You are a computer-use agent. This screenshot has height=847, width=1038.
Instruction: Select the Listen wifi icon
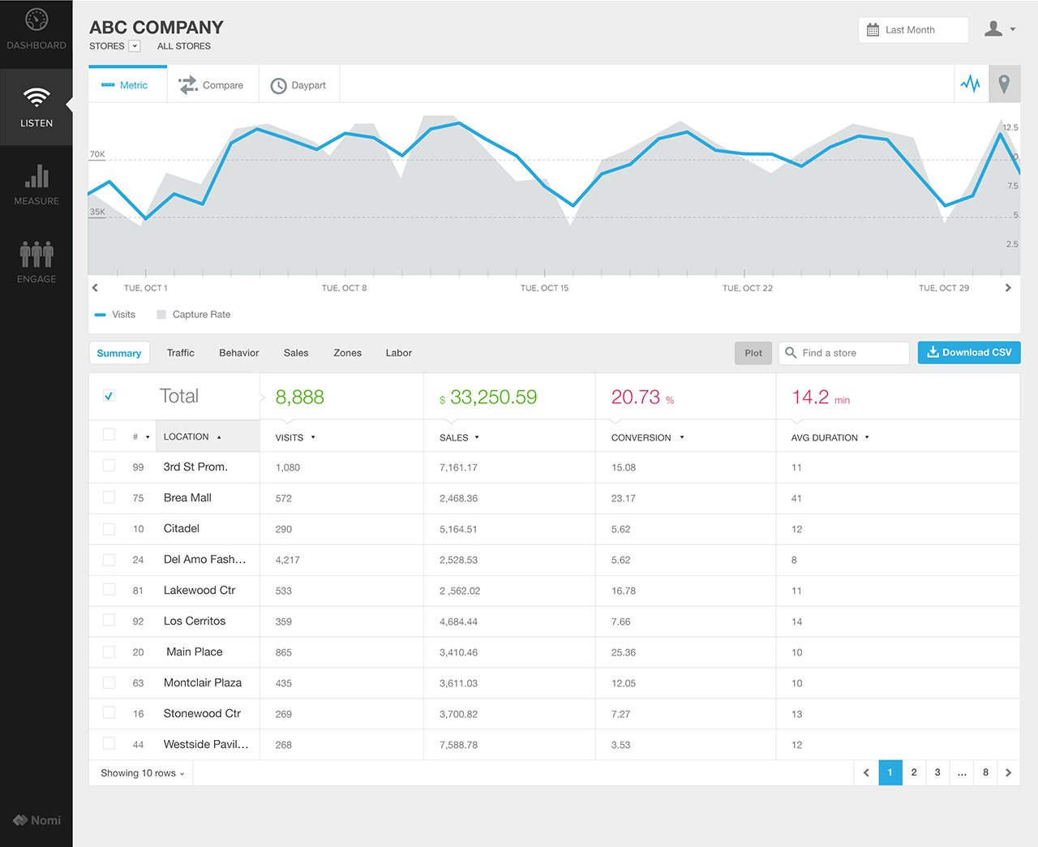[x=36, y=97]
